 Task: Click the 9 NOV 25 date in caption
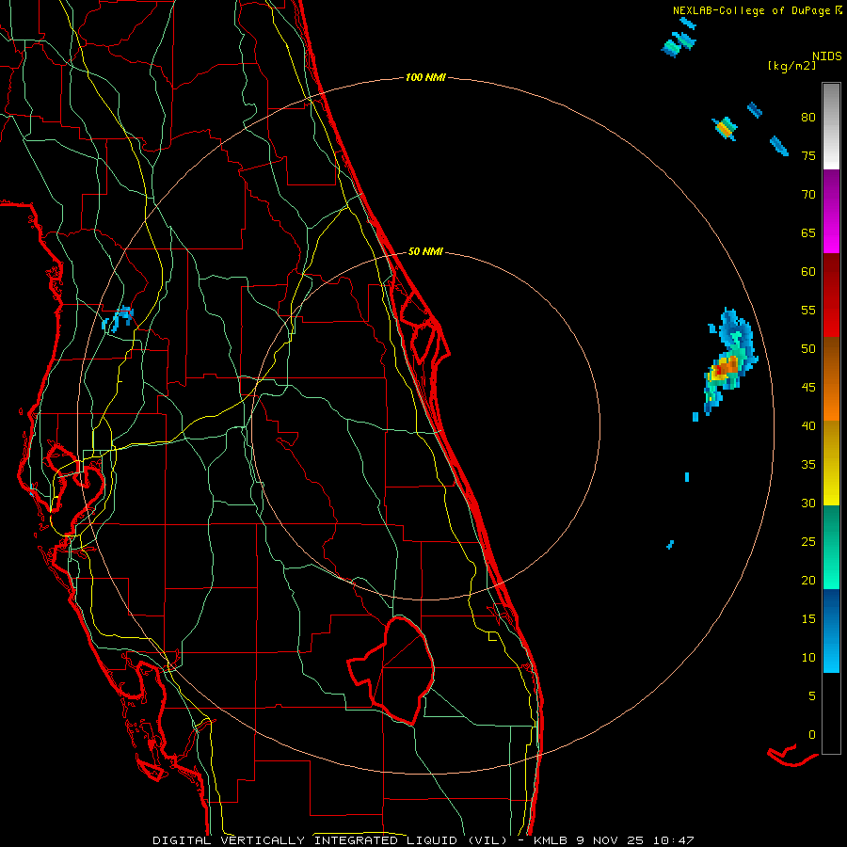coord(613,840)
